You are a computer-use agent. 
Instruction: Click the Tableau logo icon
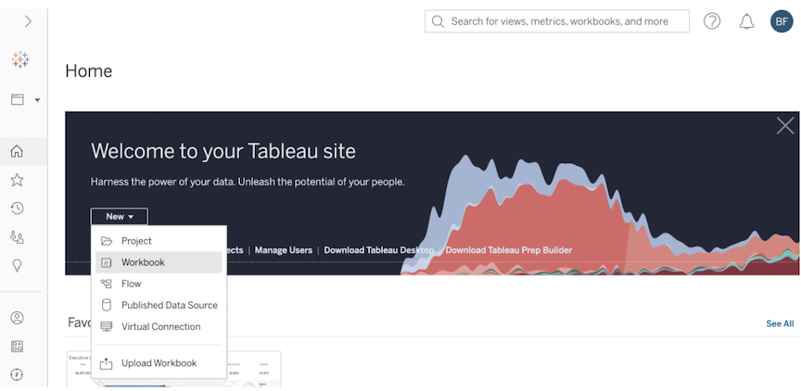[19, 59]
